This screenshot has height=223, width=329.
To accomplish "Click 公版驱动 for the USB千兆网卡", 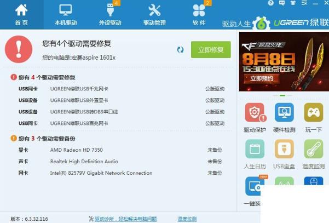I will pyautogui.click(x=215, y=89).
